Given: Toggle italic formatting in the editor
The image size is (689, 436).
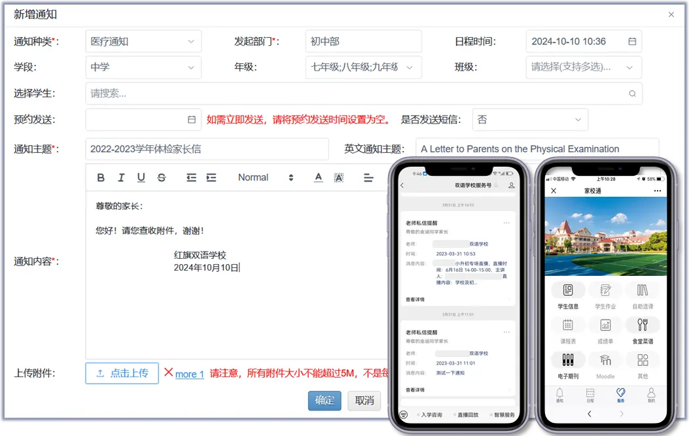Looking at the screenshot, I should pos(121,178).
